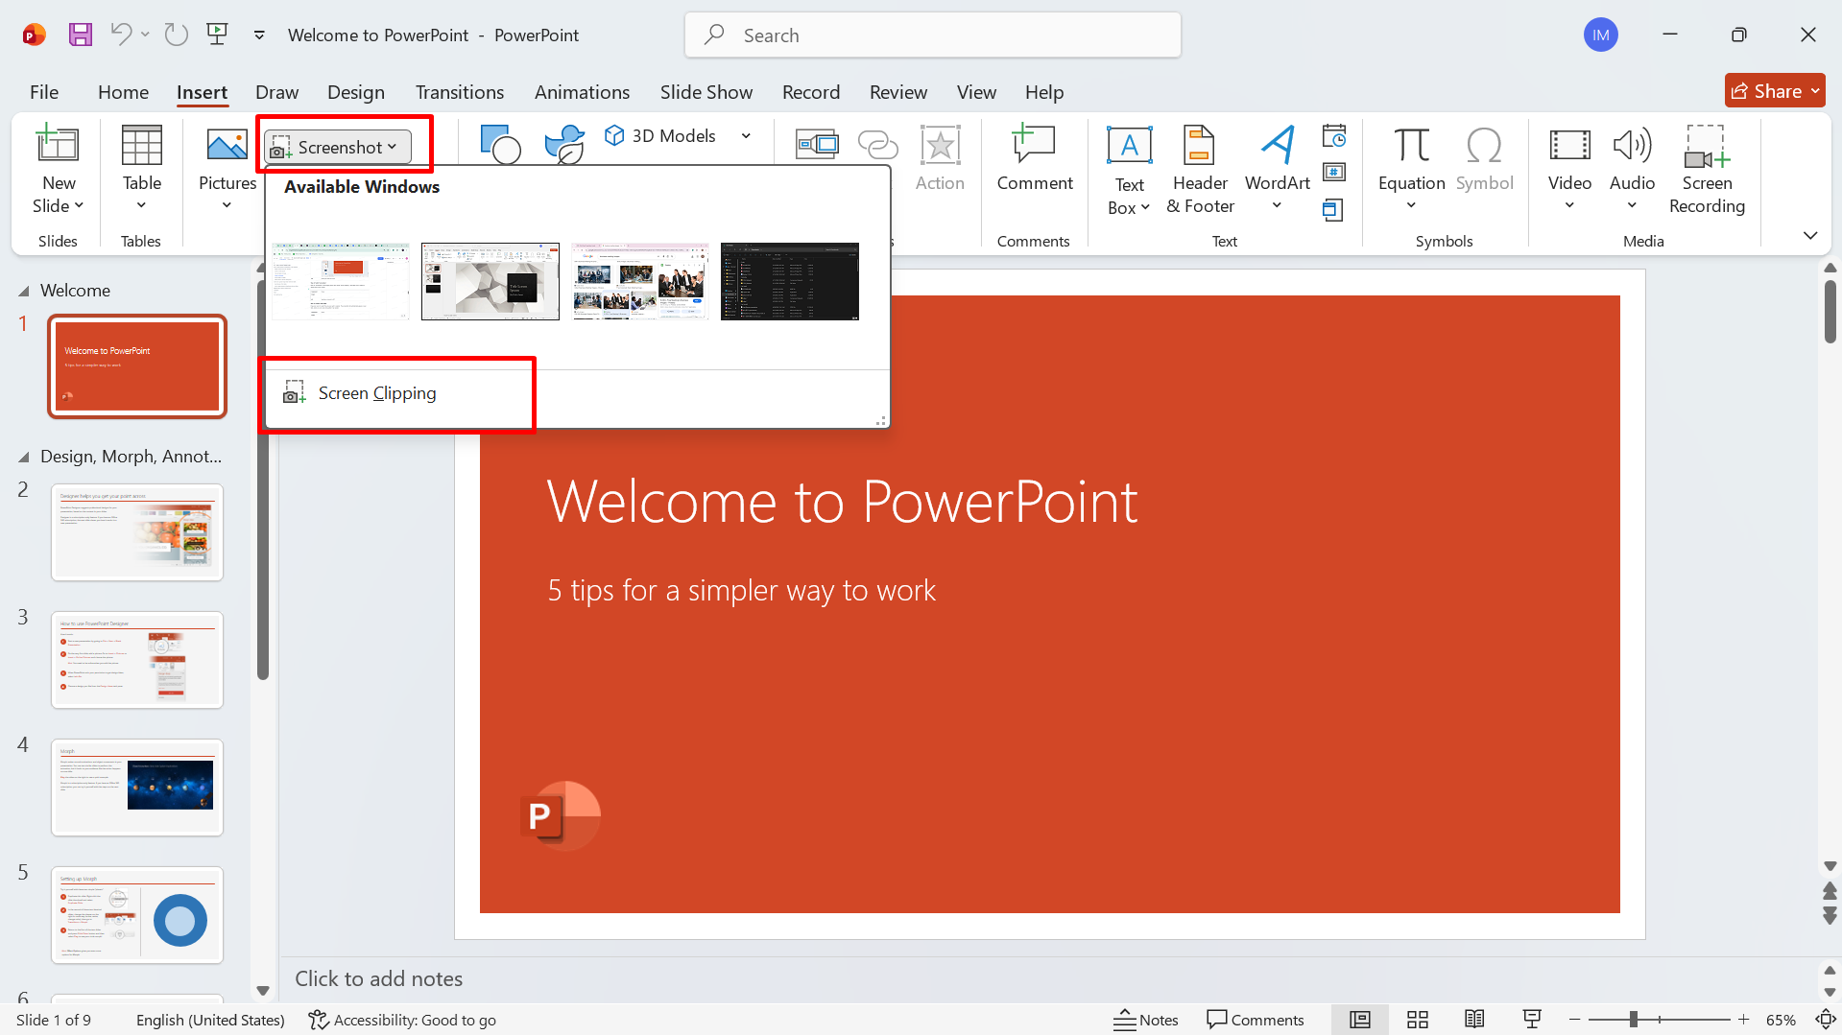The width and height of the screenshot is (1842, 1035).
Task: Open the Transitions tab
Action: click(x=460, y=92)
